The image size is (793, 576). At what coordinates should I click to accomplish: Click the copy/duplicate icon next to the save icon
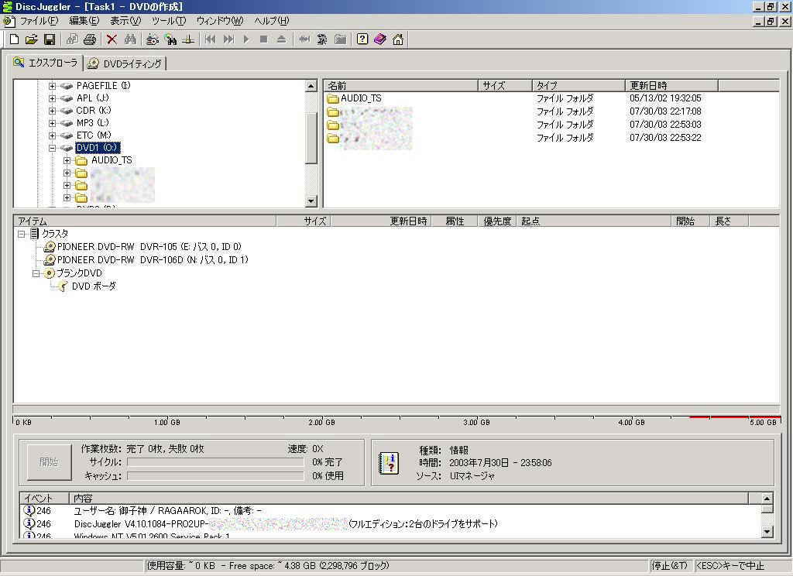(72, 39)
